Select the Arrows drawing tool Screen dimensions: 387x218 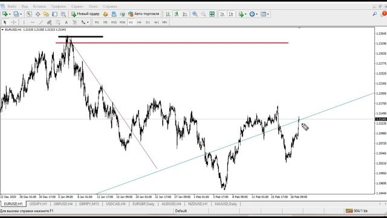pyautogui.click(x=83, y=22)
